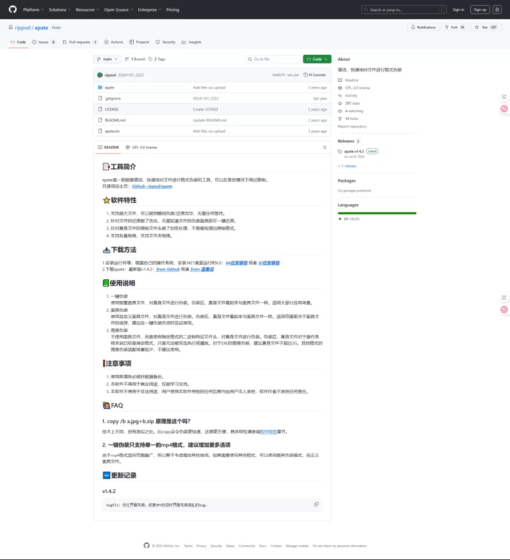Select the GPL-3.0 license tab
The image size is (510, 560).
(x=141, y=147)
